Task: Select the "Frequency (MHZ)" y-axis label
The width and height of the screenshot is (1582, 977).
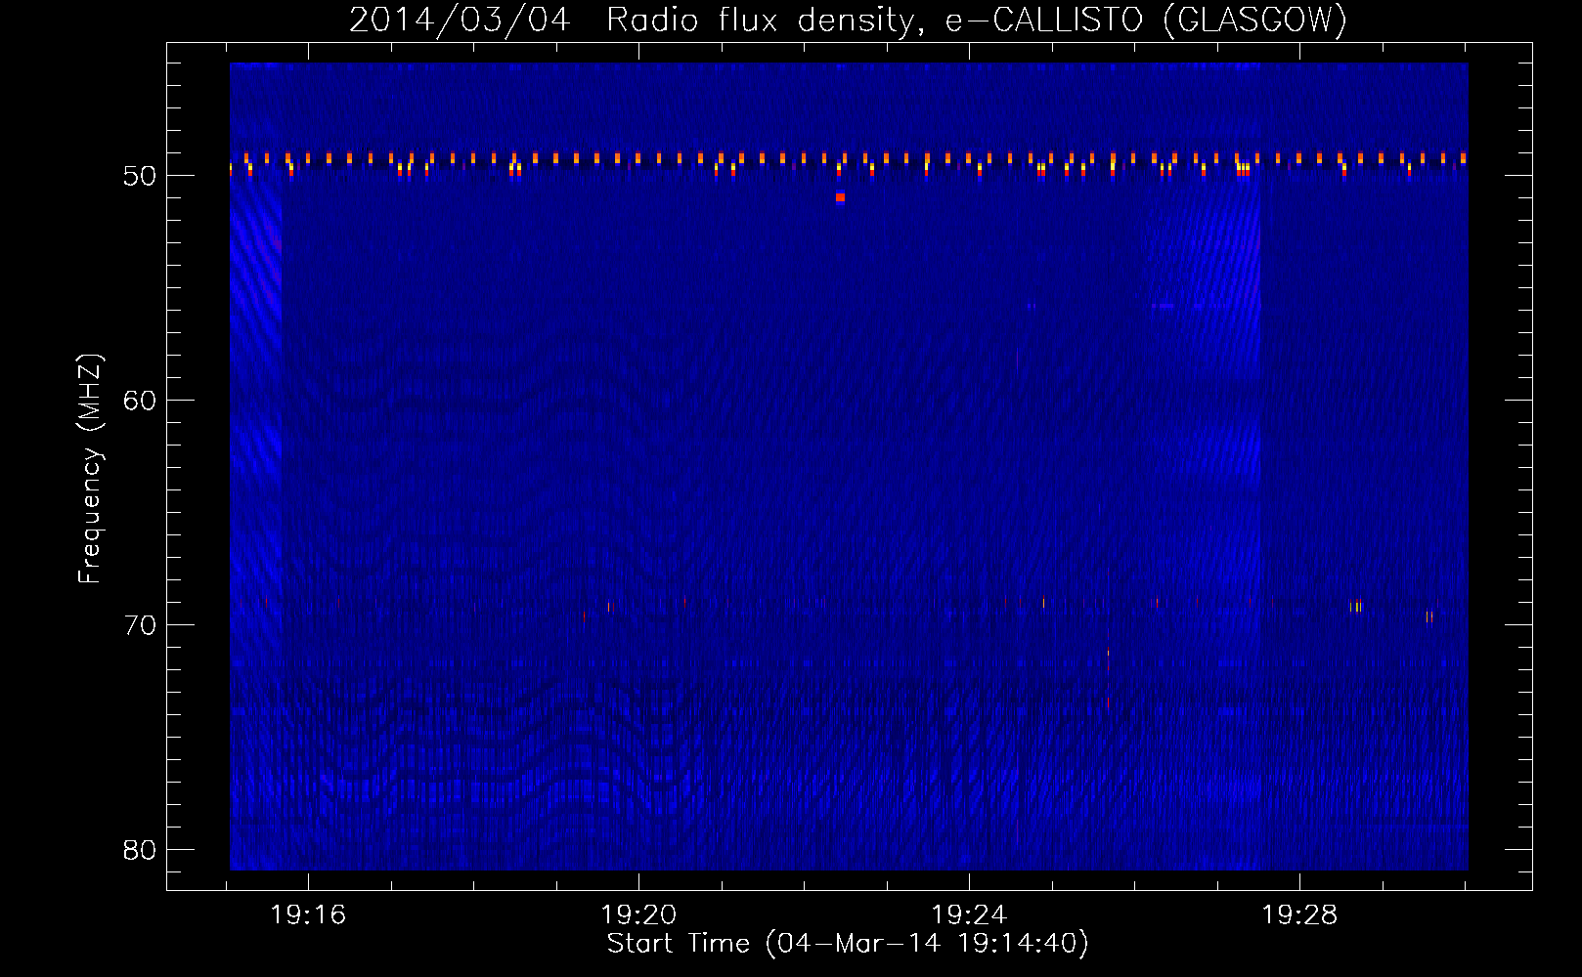Action: (90, 469)
